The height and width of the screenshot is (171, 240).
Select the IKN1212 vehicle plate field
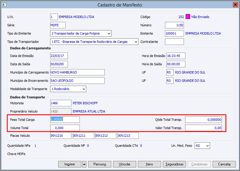click(x=106, y=136)
